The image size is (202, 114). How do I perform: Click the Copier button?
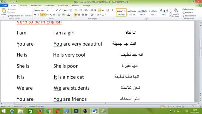coord(11,12)
